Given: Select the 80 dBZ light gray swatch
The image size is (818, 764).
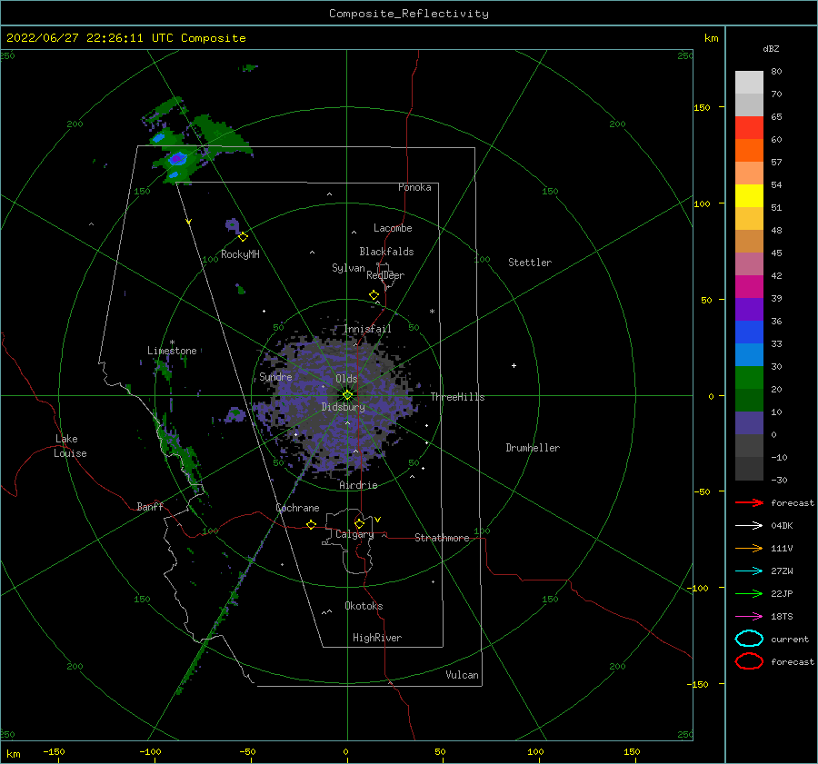Looking at the screenshot, I should [749, 82].
